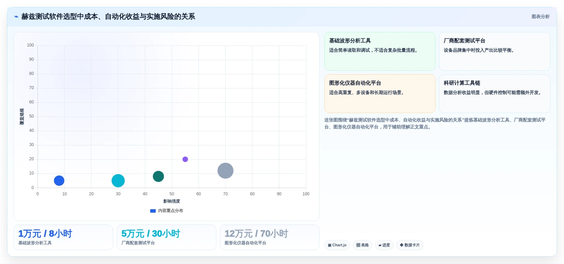Click the 图表分析 label in the header

click(540, 17)
